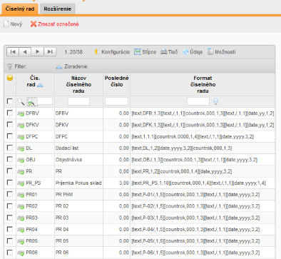Open the PR_PS row edit icon

21,183
